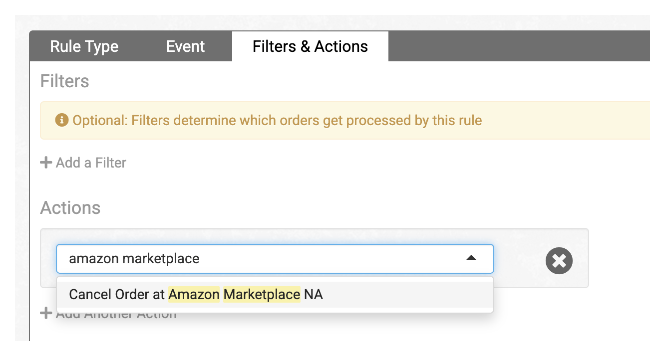The image size is (665, 356).
Task: Click the highlighted Amazon word in the suggestion
Action: (x=194, y=295)
